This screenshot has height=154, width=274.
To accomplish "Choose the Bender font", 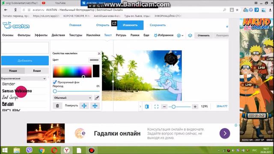I will click(x=9, y=84).
